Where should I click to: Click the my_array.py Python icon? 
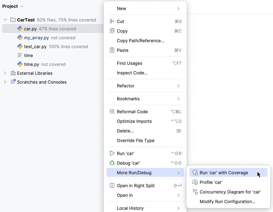click(x=20, y=37)
